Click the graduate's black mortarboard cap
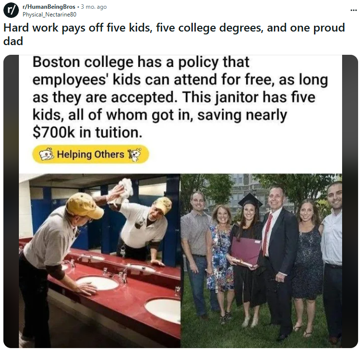Viewport: 361px width, 351px height. pyautogui.click(x=250, y=200)
